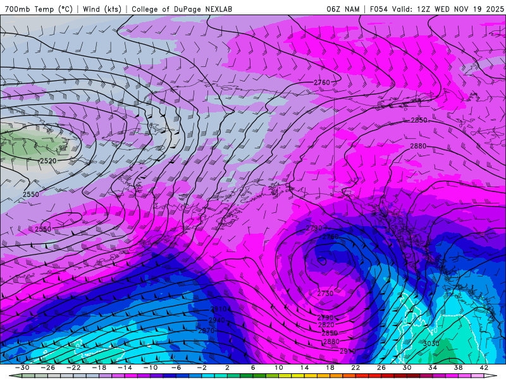506x379 pixels.
Task: Click the "06Z NAM" model run label
Action: (x=343, y=9)
